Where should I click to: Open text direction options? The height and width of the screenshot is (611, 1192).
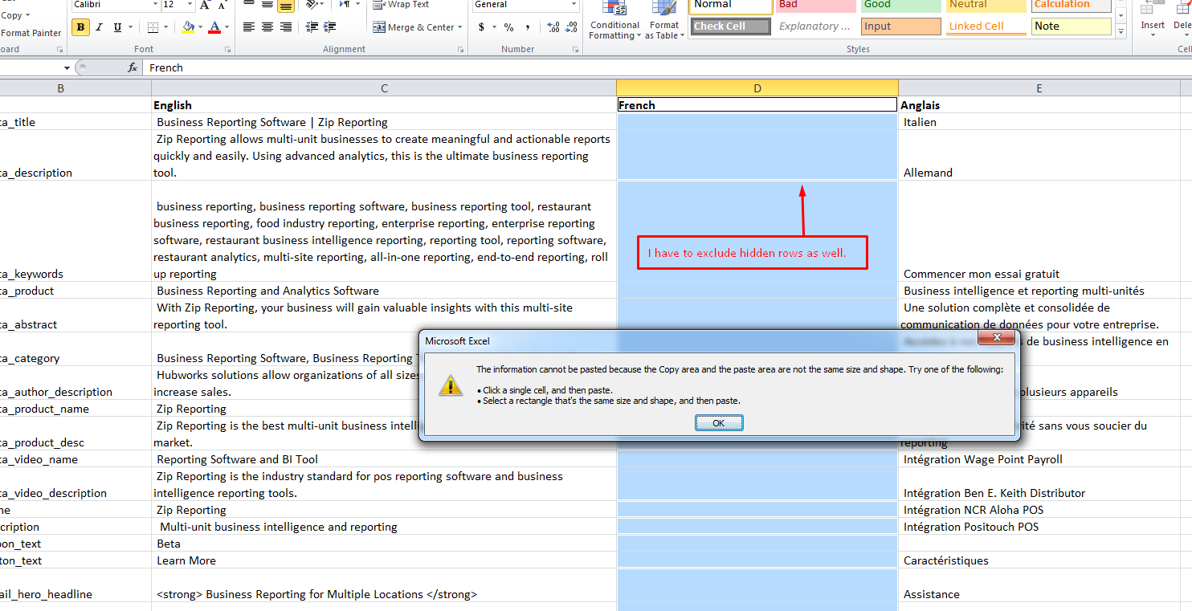click(x=346, y=5)
